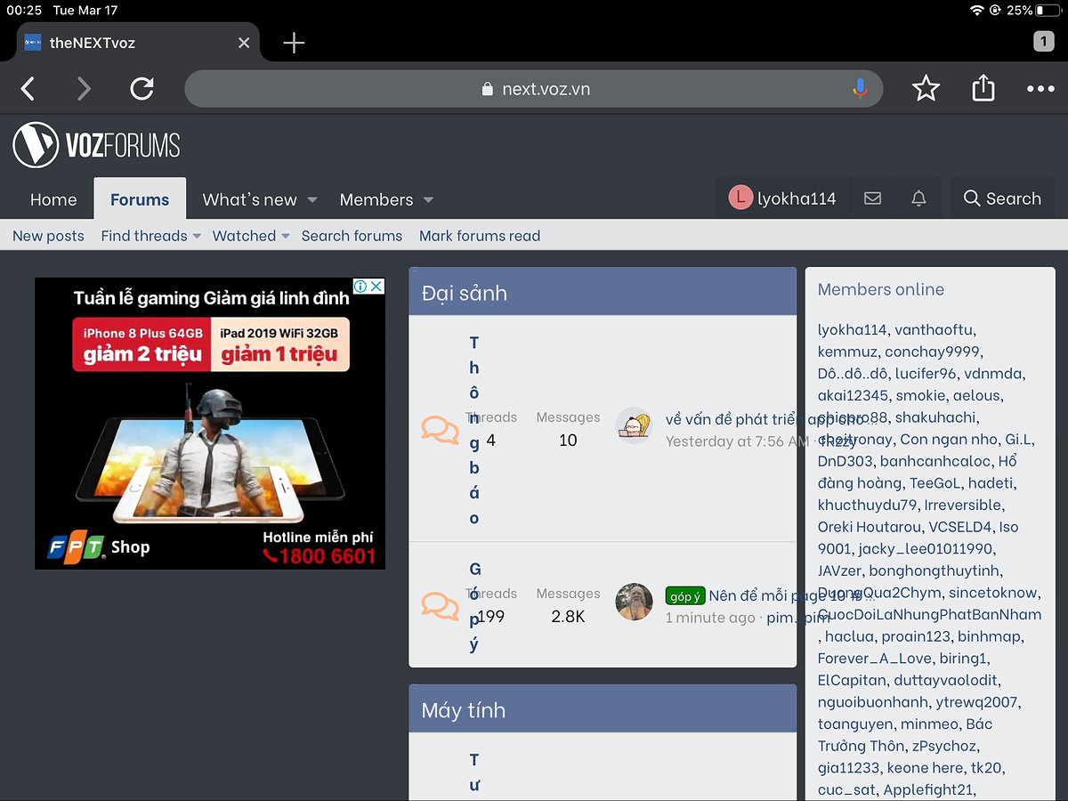Viewport: 1068px width, 801px height.
Task: Tap the microphone voice search icon
Action: click(x=860, y=88)
